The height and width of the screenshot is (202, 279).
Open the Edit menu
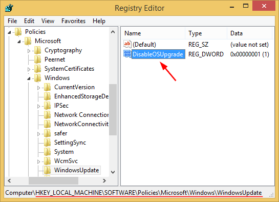click(x=29, y=21)
